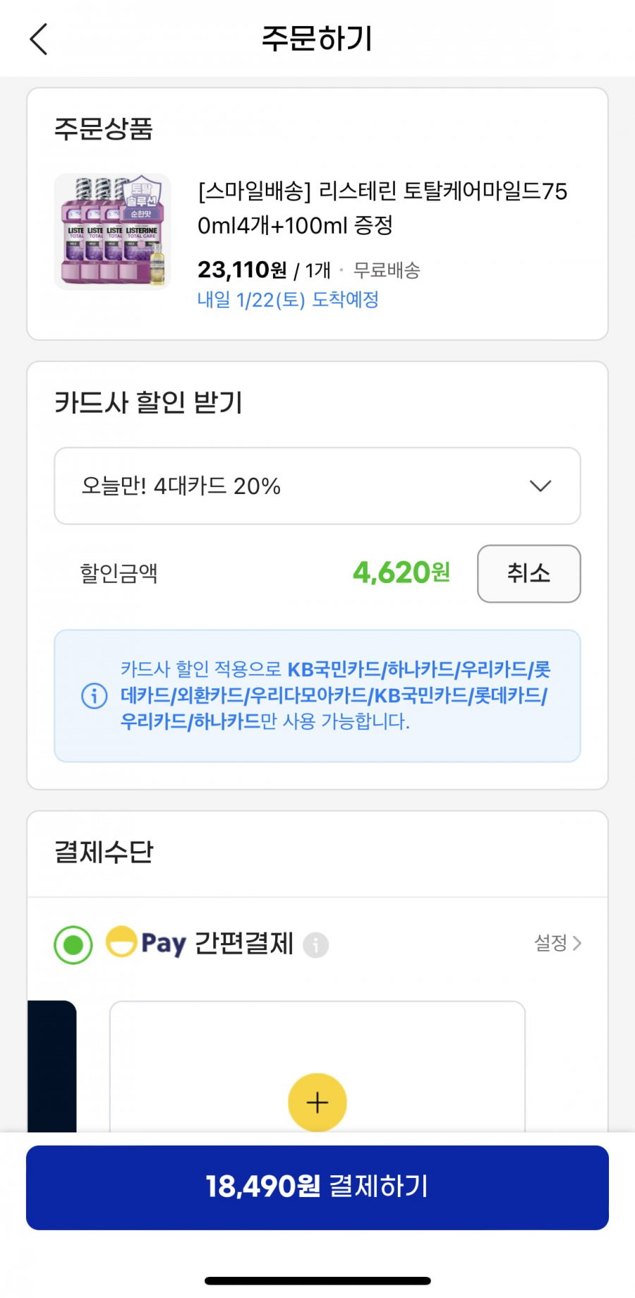Tap the Listerine product thumbnail

113,232
